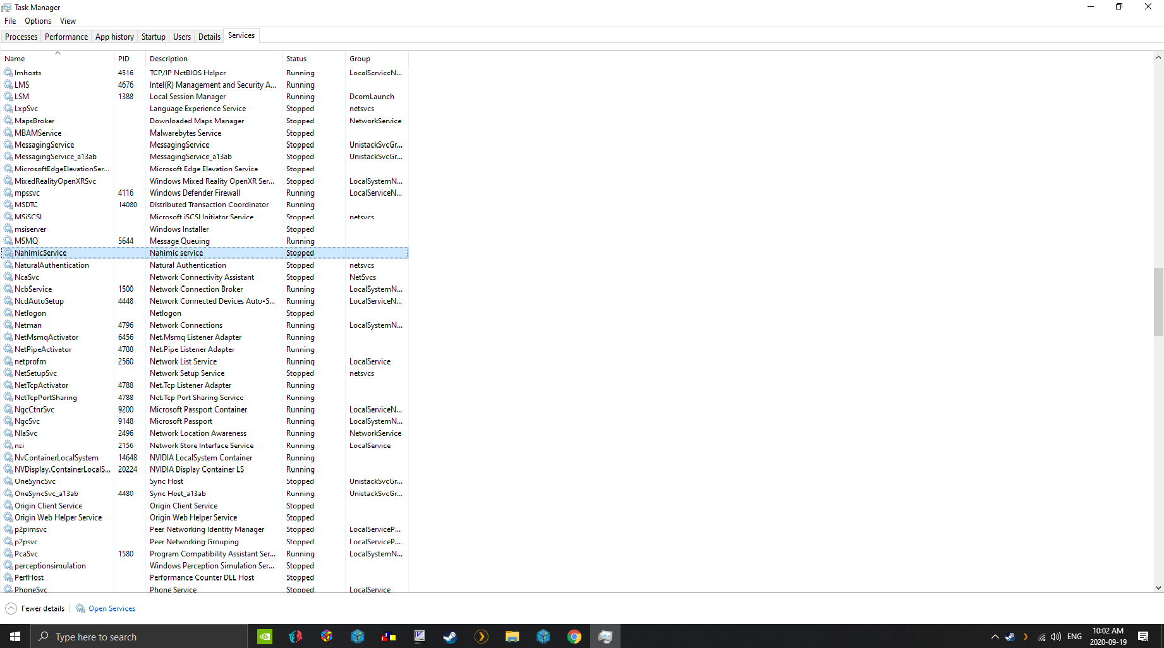Click the colorful cube icon on taskbar
This screenshot has width=1164, height=648.
327,637
